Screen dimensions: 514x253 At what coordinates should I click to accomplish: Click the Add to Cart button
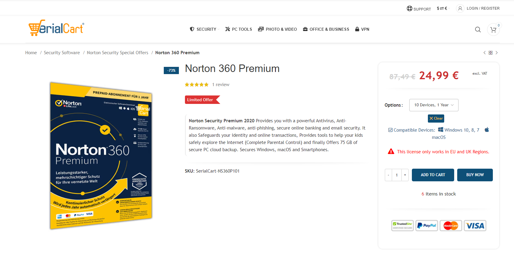click(x=433, y=175)
